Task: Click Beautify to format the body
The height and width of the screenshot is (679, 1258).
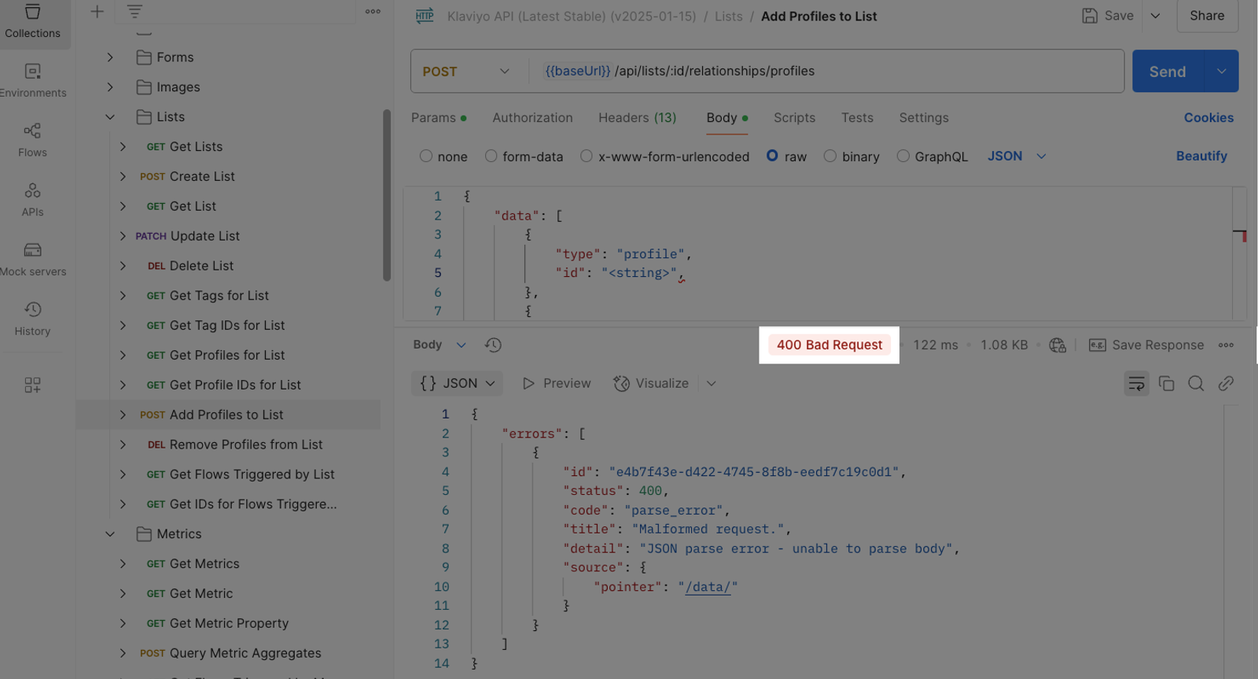Action: pos(1201,156)
